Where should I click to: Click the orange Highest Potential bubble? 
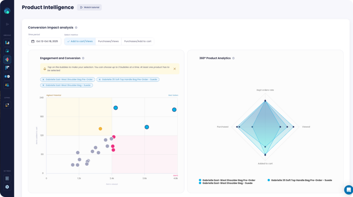[100, 129]
